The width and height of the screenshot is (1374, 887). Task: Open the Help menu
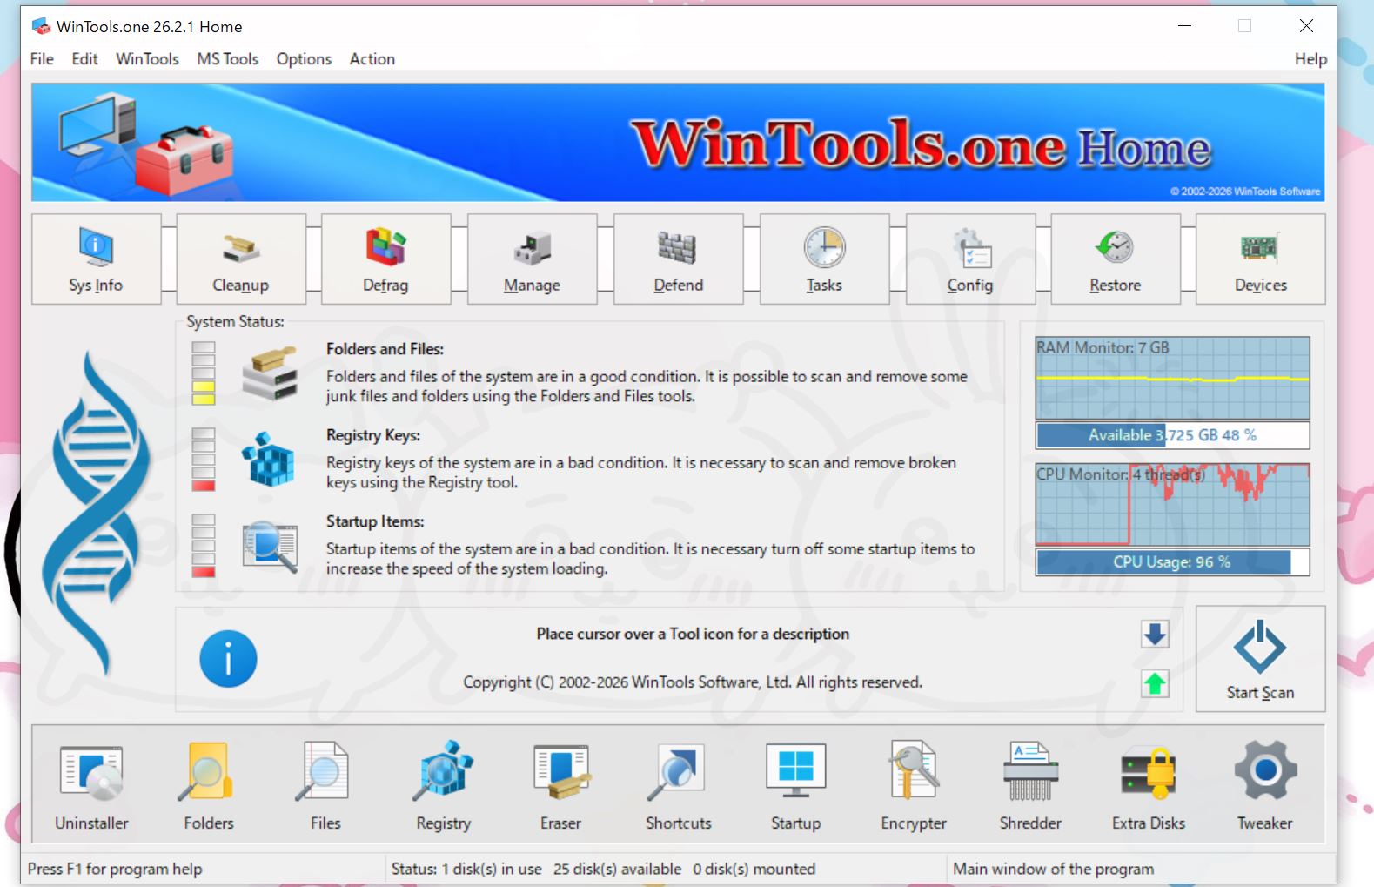1310,58
